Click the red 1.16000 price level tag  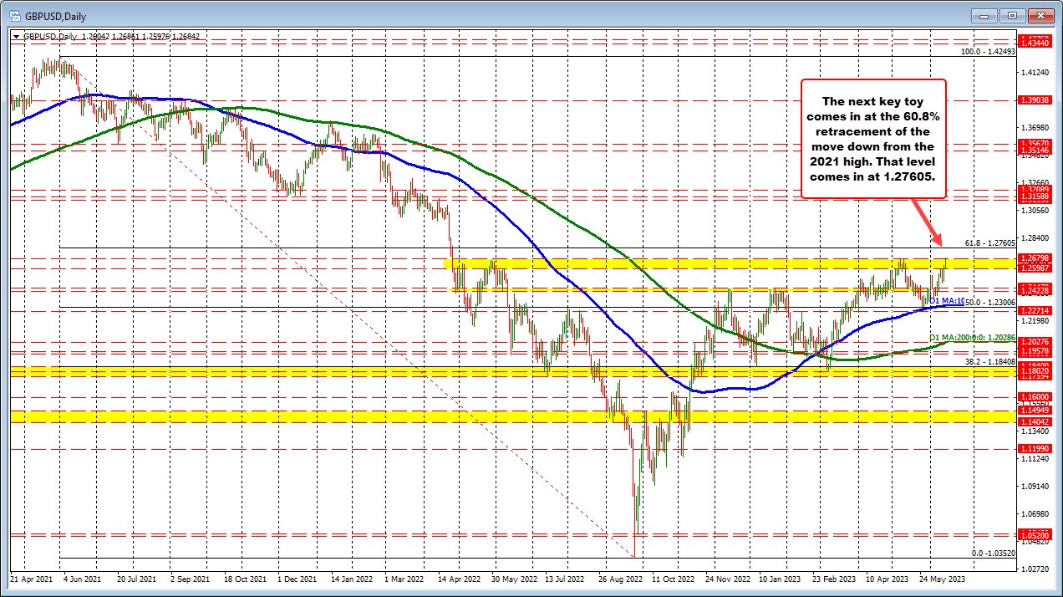[x=1034, y=397]
